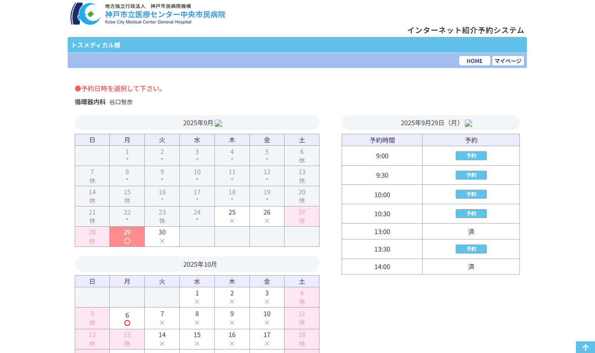Click October 10 in the calendar
This screenshot has width=595, height=353.
click(x=267, y=318)
